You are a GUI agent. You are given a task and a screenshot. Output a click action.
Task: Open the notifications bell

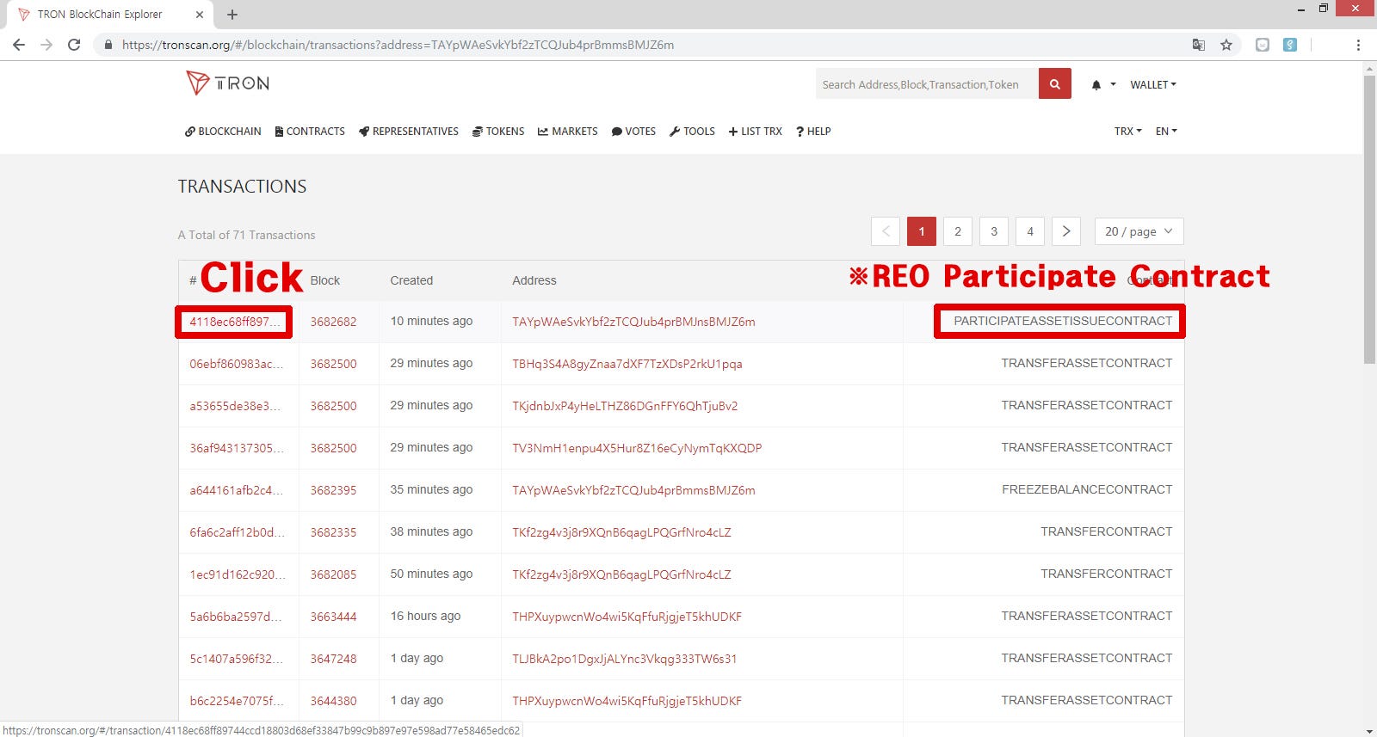coord(1096,85)
